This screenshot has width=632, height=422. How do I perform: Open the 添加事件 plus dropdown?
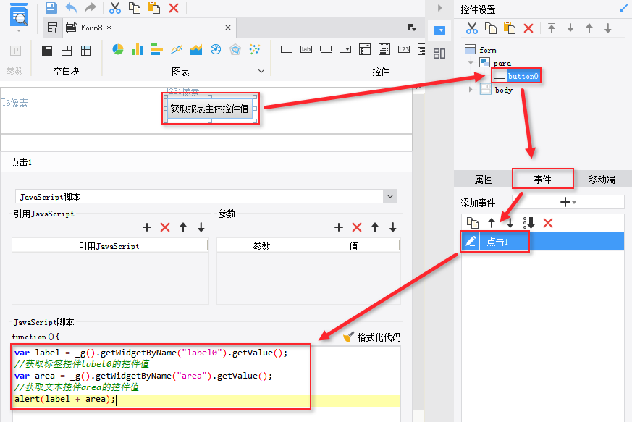tap(568, 202)
